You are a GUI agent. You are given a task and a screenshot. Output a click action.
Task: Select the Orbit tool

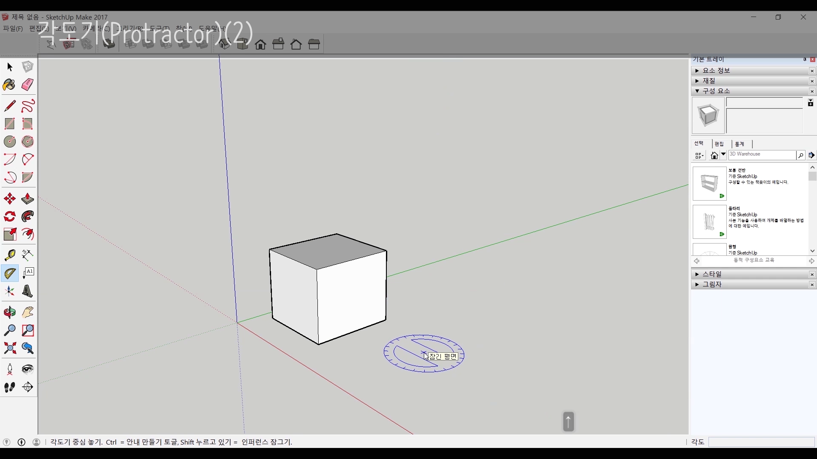tap(10, 313)
